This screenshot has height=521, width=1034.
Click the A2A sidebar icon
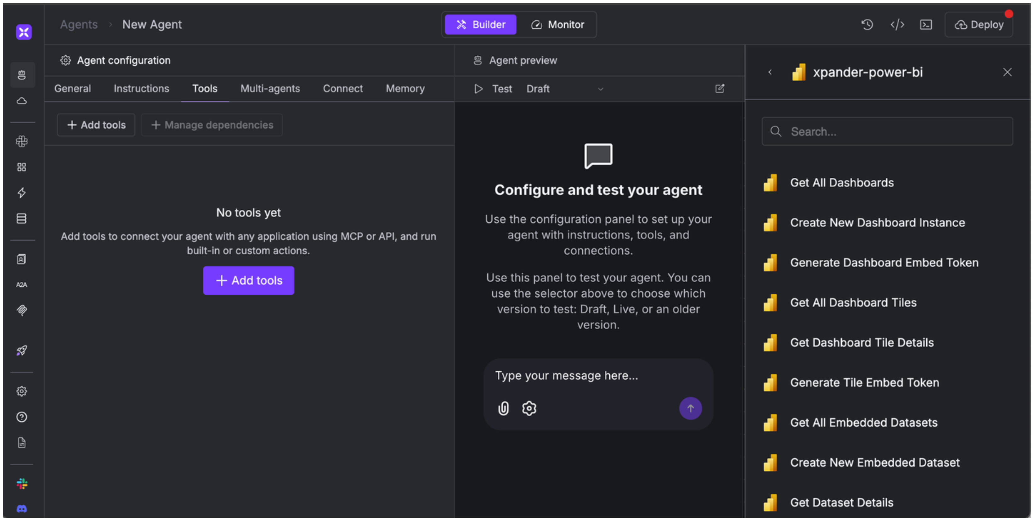pyautogui.click(x=22, y=285)
